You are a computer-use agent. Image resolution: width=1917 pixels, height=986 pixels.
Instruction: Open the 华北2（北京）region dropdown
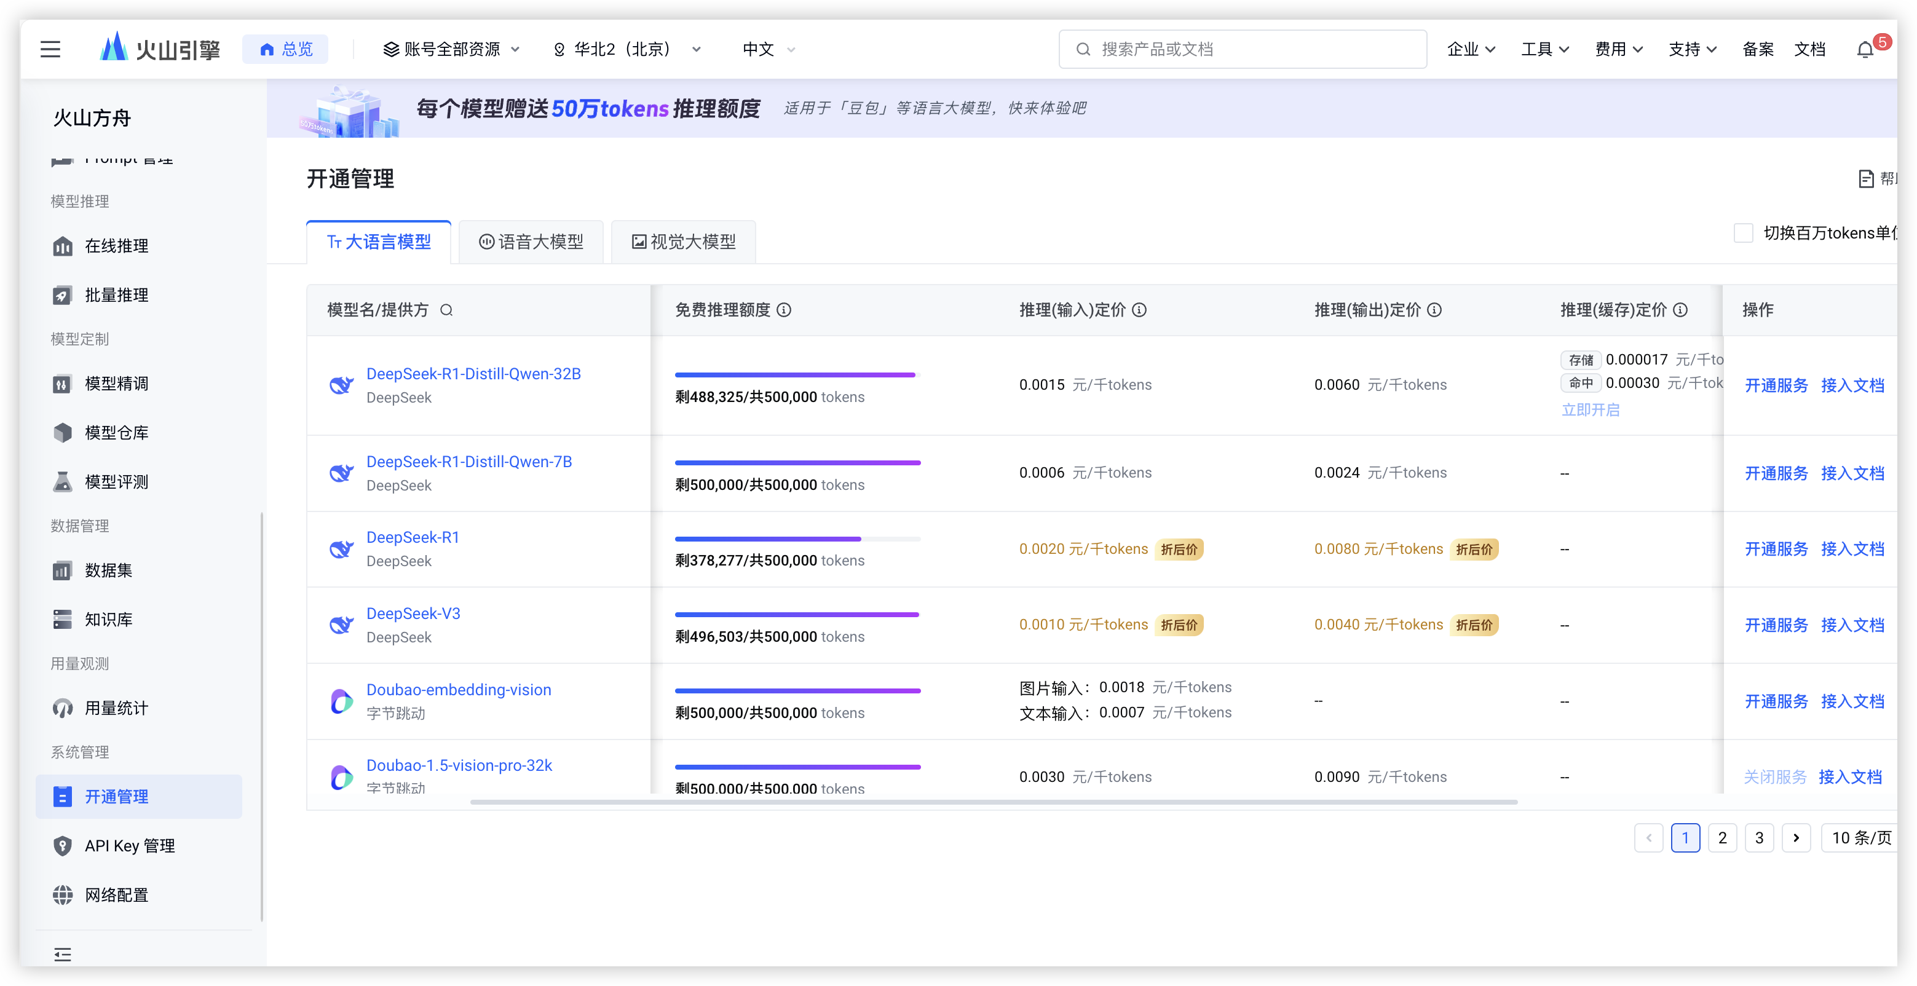click(x=626, y=49)
